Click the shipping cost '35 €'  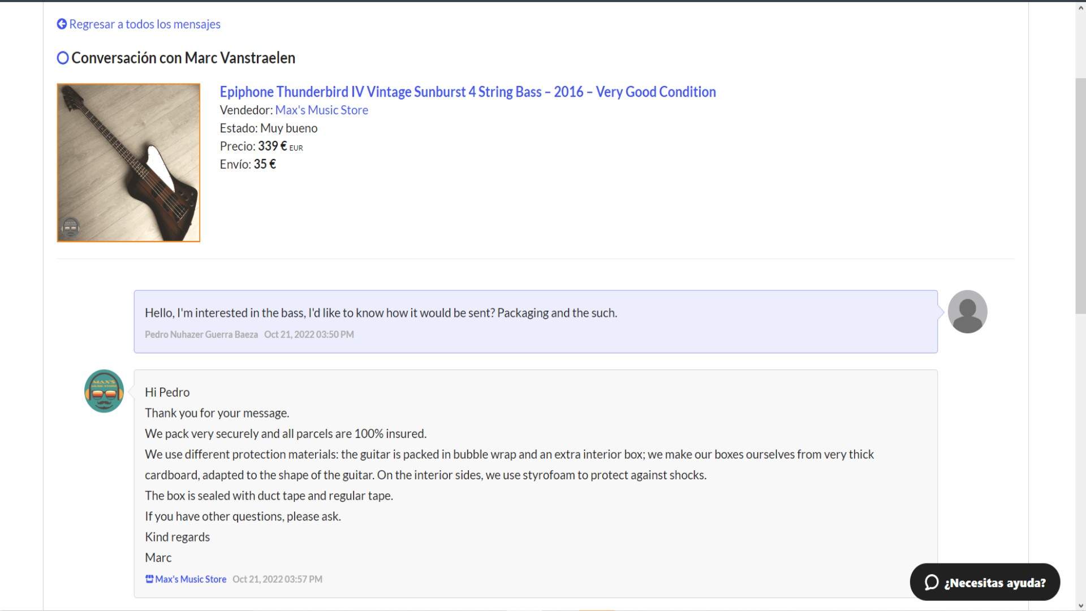(265, 164)
